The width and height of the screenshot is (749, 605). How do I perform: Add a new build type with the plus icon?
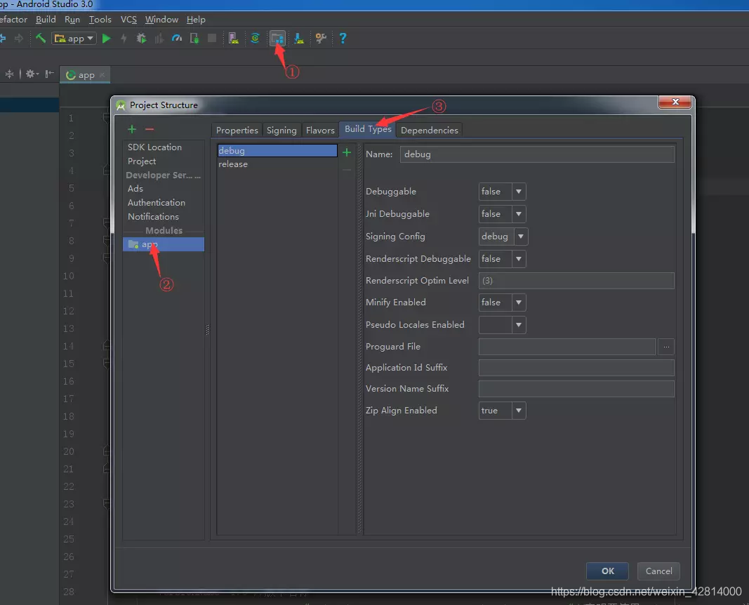(x=347, y=150)
